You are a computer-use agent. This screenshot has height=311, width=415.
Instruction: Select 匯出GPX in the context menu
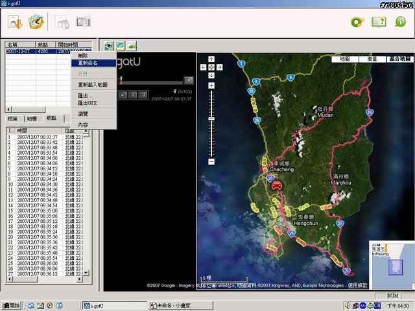tap(93, 103)
